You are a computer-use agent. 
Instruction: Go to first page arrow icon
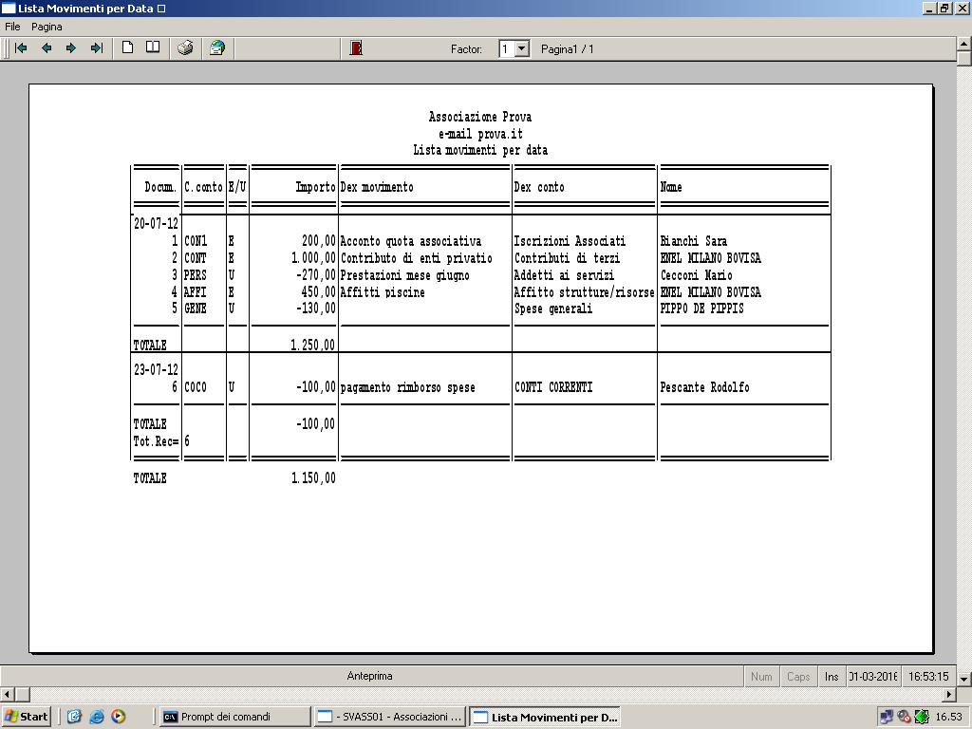coord(21,47)
